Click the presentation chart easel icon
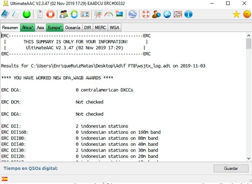Viewport: 252px width, 184px height. (98, 14)
